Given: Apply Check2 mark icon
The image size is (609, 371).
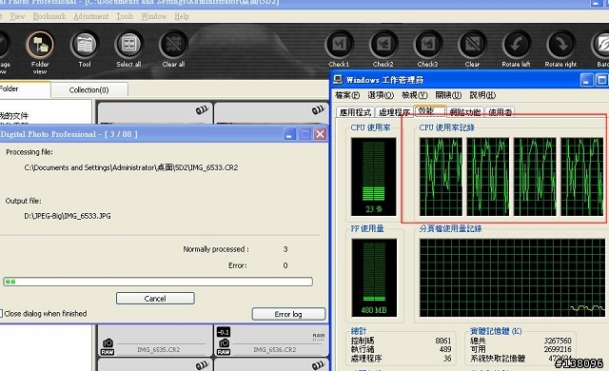Looking at the screenshot, I should coord(383,45).
